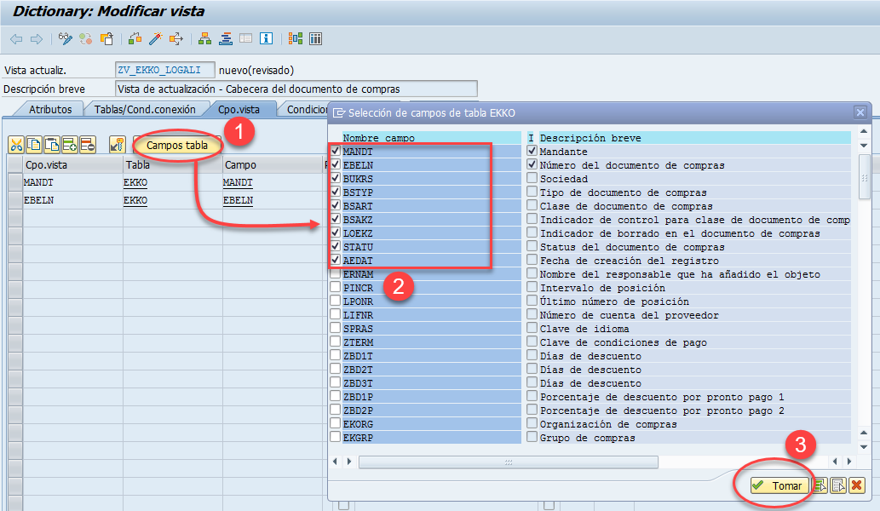The height and width of the screenshot is (511, 880).
Task: Cancel the dialog with the red X icon
Action: coord(856,485)
